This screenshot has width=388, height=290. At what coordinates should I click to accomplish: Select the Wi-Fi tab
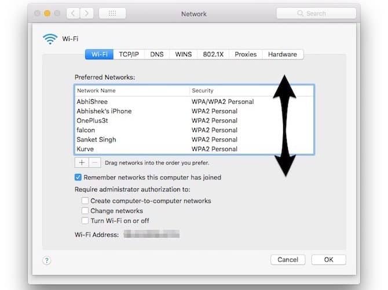(x=99, y=55)
